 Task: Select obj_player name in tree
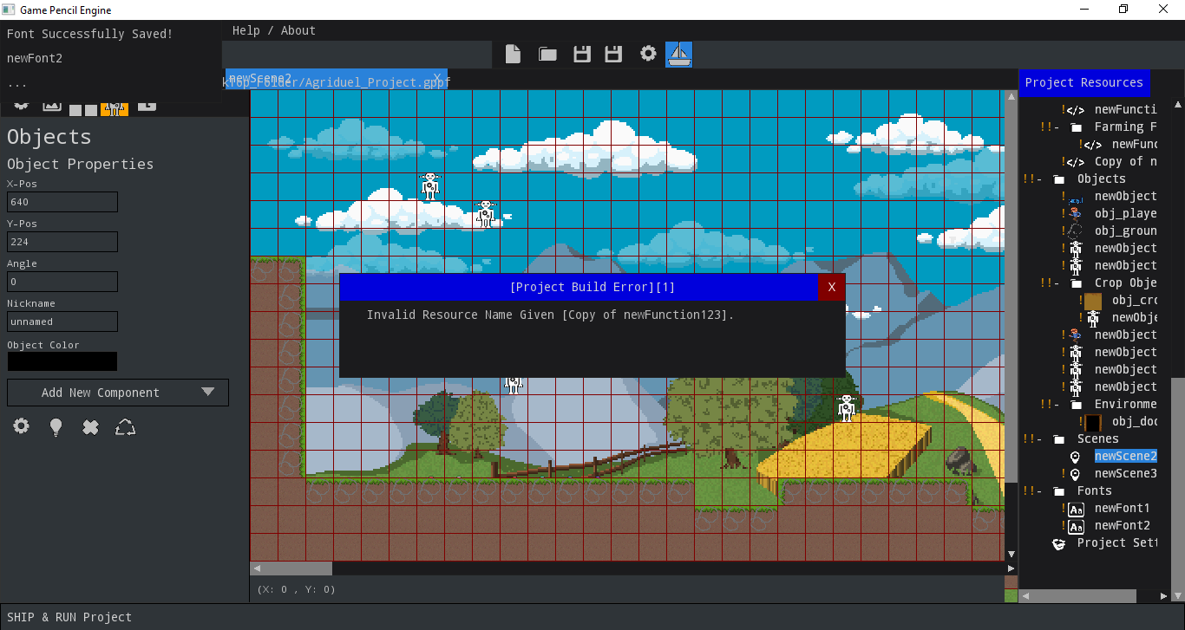(1125, 213)
